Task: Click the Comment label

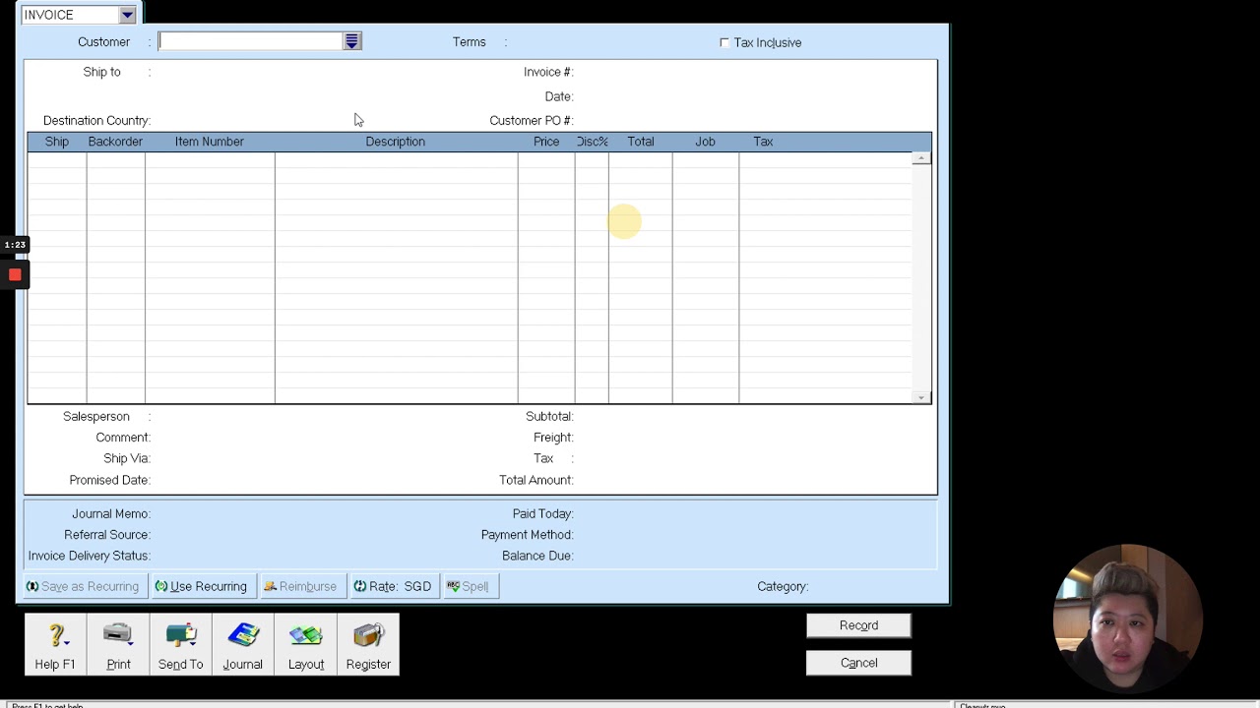Action: coord(123,438)
